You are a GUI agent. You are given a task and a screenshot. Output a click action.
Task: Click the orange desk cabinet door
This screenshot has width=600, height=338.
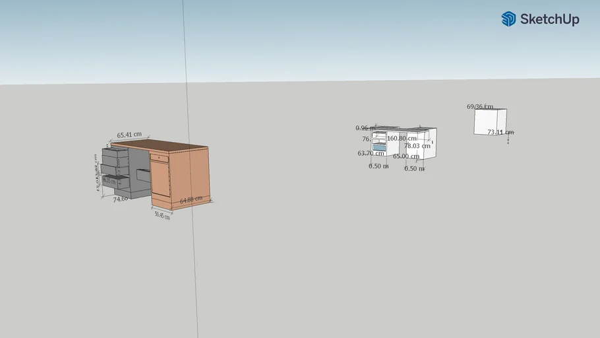point(160,178)
